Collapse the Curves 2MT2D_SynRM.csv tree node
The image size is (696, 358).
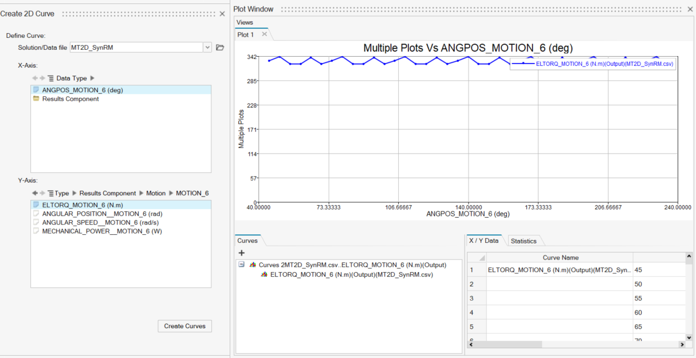click(241, 265)
